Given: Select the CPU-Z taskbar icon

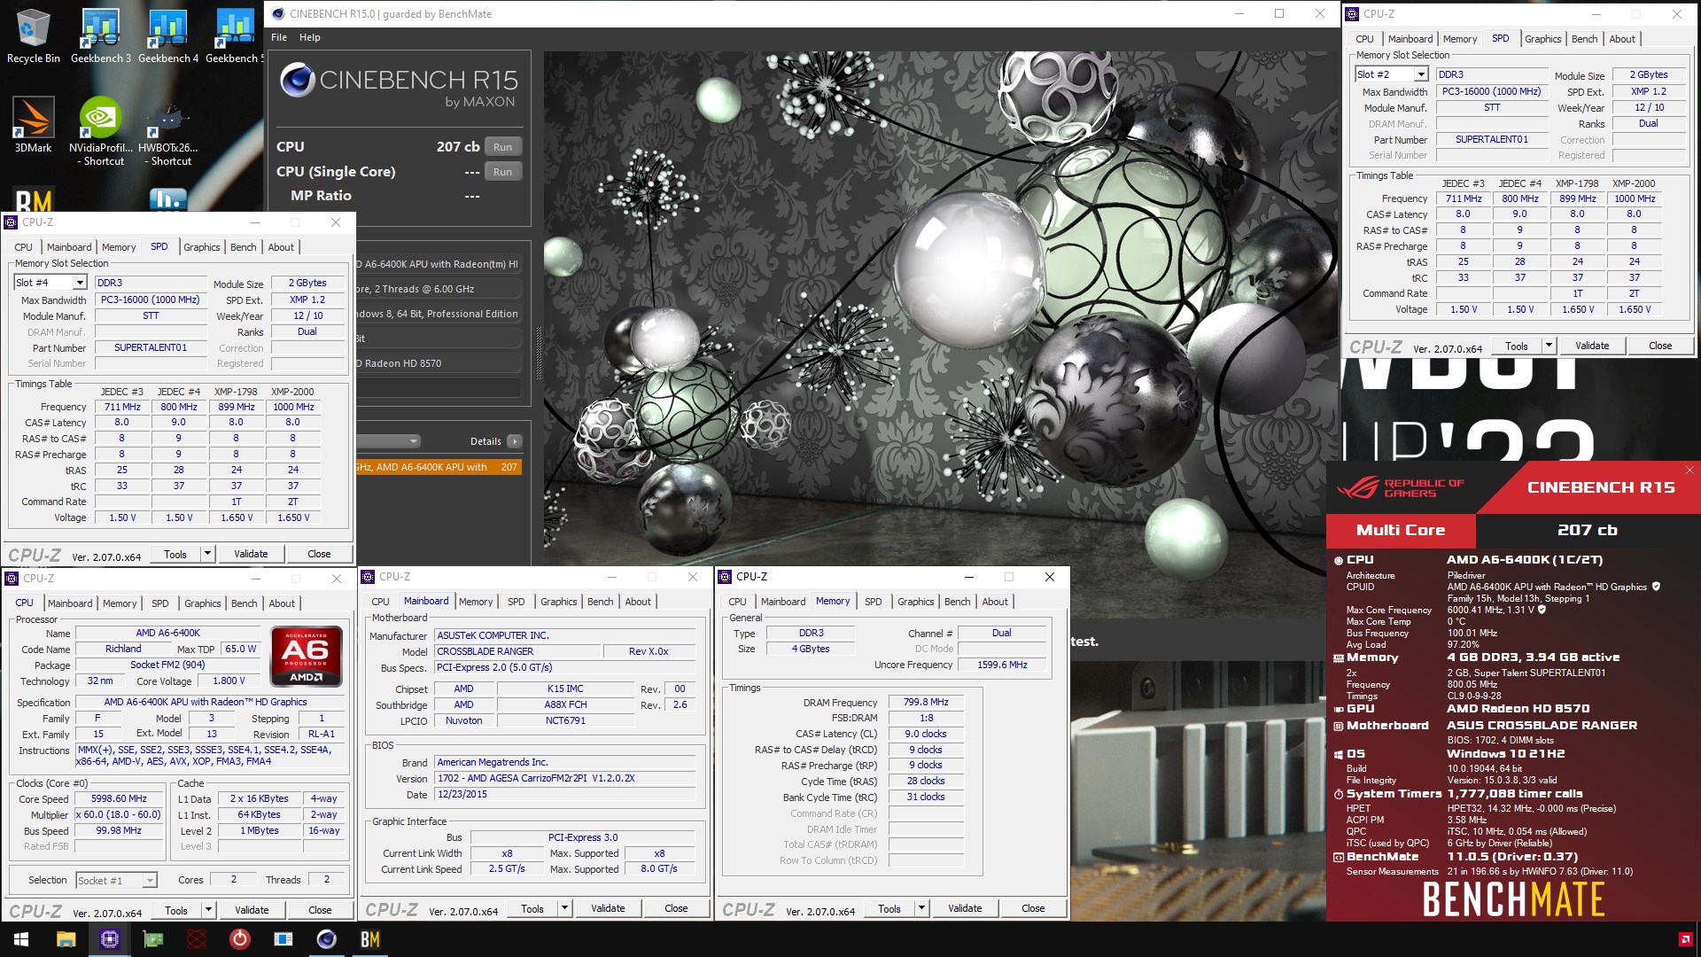Looking at the screenshot, I should click(109, 939).
